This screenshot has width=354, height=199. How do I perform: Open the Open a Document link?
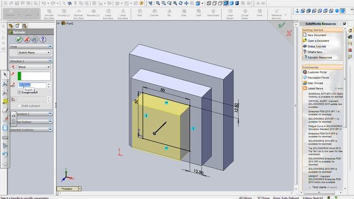point(318,41)
